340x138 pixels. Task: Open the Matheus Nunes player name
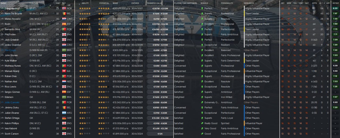tap(12, 66)
